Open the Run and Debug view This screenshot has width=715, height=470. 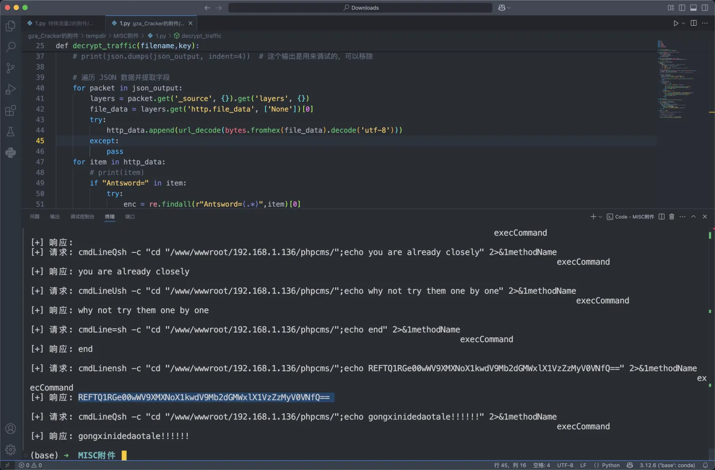pyautogui.click(x=10, y=89)
